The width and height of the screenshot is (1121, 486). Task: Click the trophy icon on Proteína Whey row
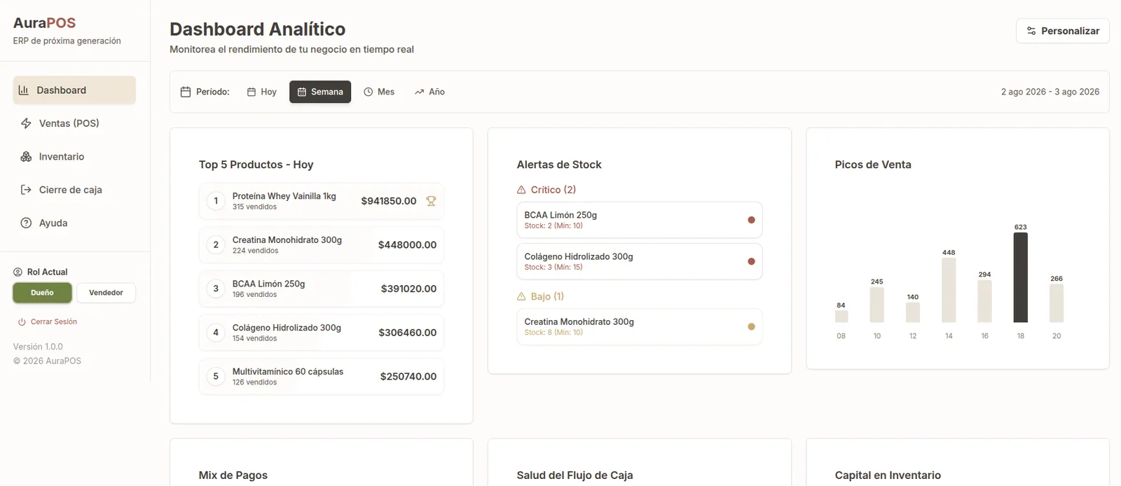tap(431, 201)
